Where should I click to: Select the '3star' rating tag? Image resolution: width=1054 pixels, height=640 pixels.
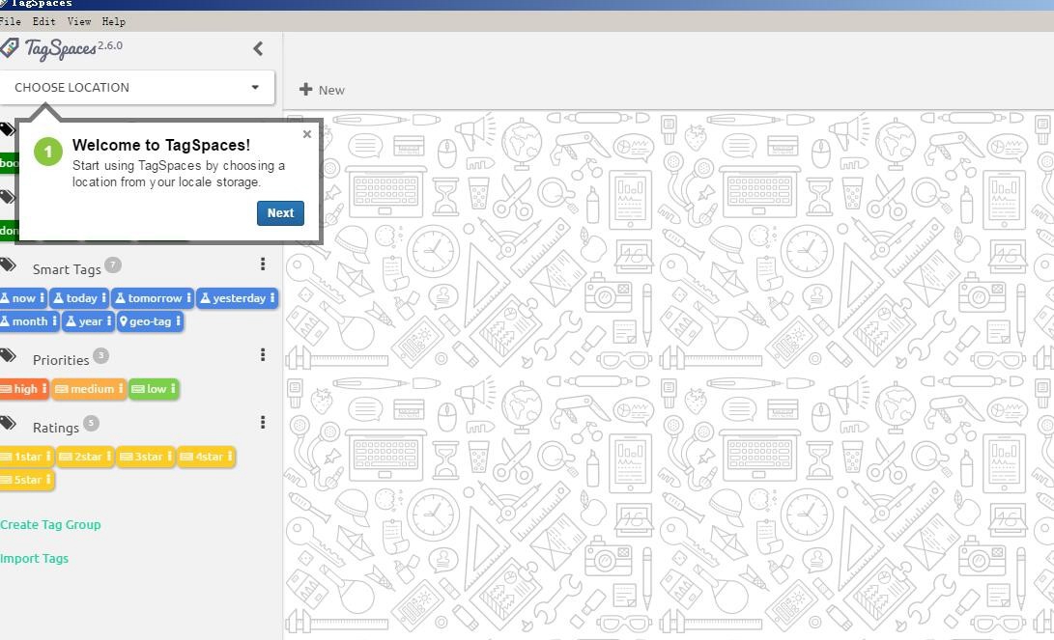pos(146,457)
